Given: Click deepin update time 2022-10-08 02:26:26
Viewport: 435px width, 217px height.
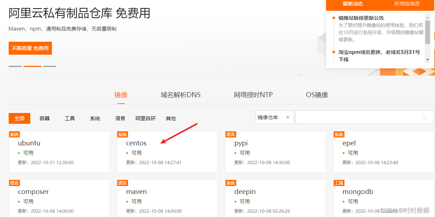Looking at the screenshot, I should 269,211.
